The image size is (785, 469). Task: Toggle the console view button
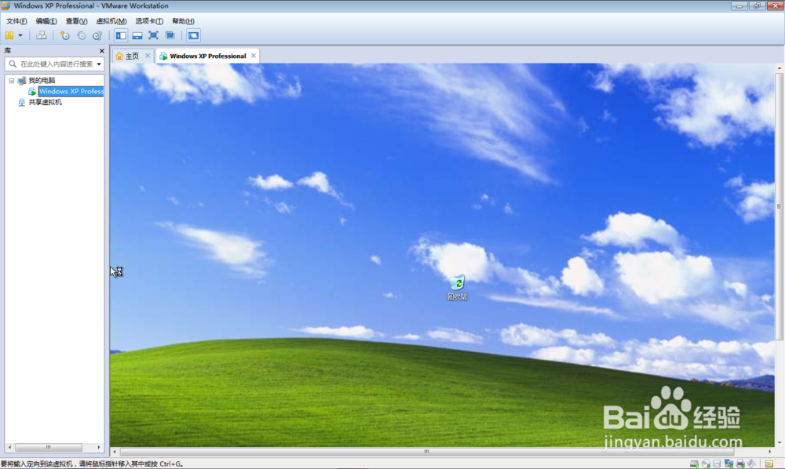pyautogui.click(x=193, y=35)
